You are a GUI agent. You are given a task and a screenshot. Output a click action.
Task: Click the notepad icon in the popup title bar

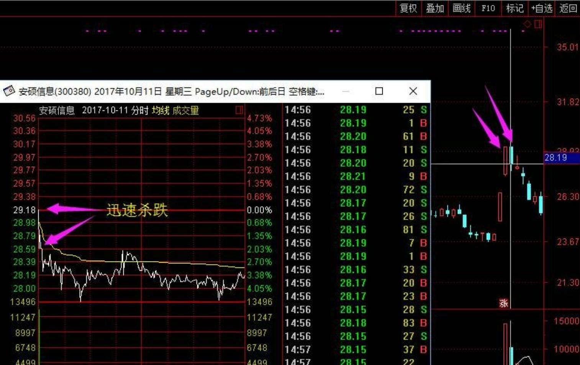(x=8, y=91)
